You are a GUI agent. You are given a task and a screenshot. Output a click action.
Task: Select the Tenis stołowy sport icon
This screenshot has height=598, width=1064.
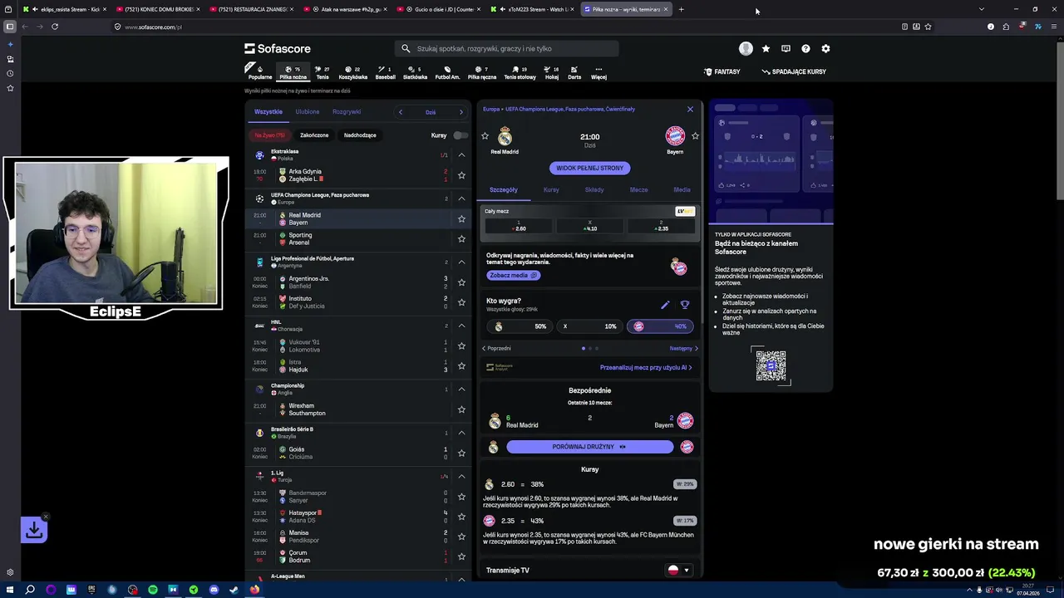[520, 72]
